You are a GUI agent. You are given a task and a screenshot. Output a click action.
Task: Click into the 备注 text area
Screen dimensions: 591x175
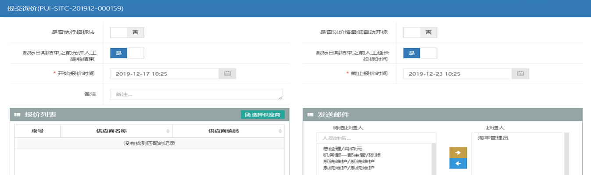(197, 94)
